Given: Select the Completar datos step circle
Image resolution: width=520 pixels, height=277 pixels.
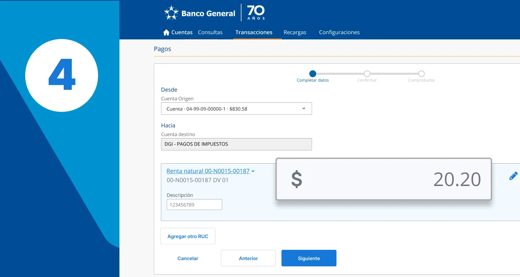Looking at the screenshot, I should (312, 74).
